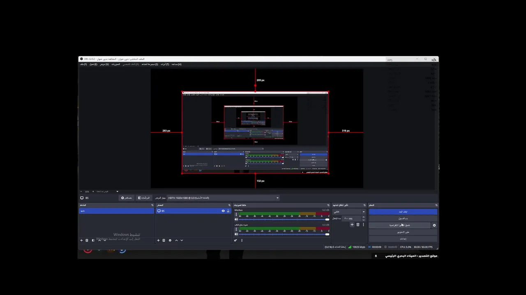The image size is (526, 295).
Task: Open the Help (H) menu
Action: point(176,64)
